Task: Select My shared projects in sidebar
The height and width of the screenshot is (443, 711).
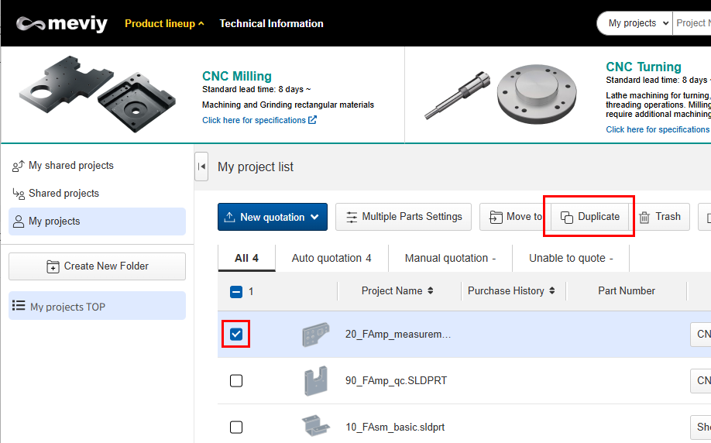Action: coord(70,166)
